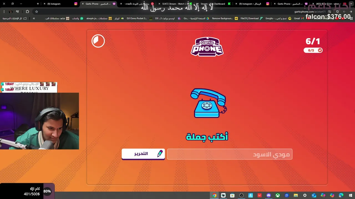Open the media controls toolbar icon

click(17, 12)
